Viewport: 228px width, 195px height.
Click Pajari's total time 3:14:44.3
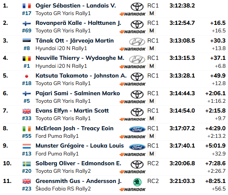click(182, 93)
